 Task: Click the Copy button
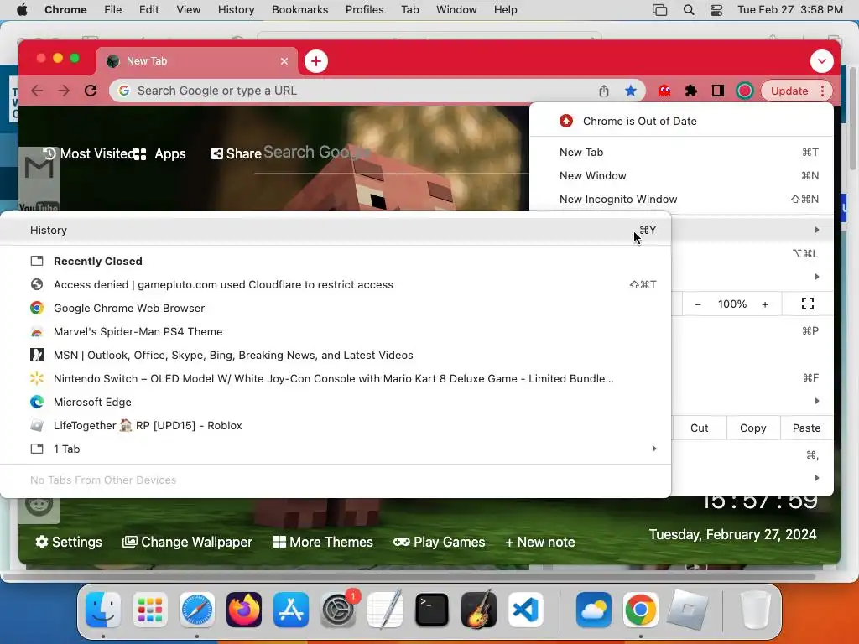click(x=752, y=428)
